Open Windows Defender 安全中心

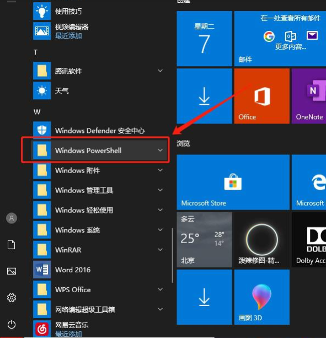[x=99, y=131]
